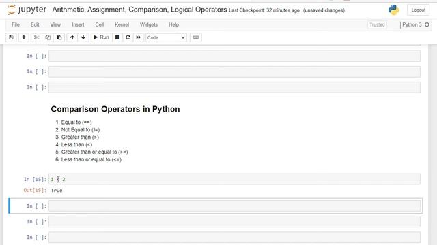The width and height of the screenshot is (437, 245).
Task: Click the True output of cell 15
Action: (57, 191)
